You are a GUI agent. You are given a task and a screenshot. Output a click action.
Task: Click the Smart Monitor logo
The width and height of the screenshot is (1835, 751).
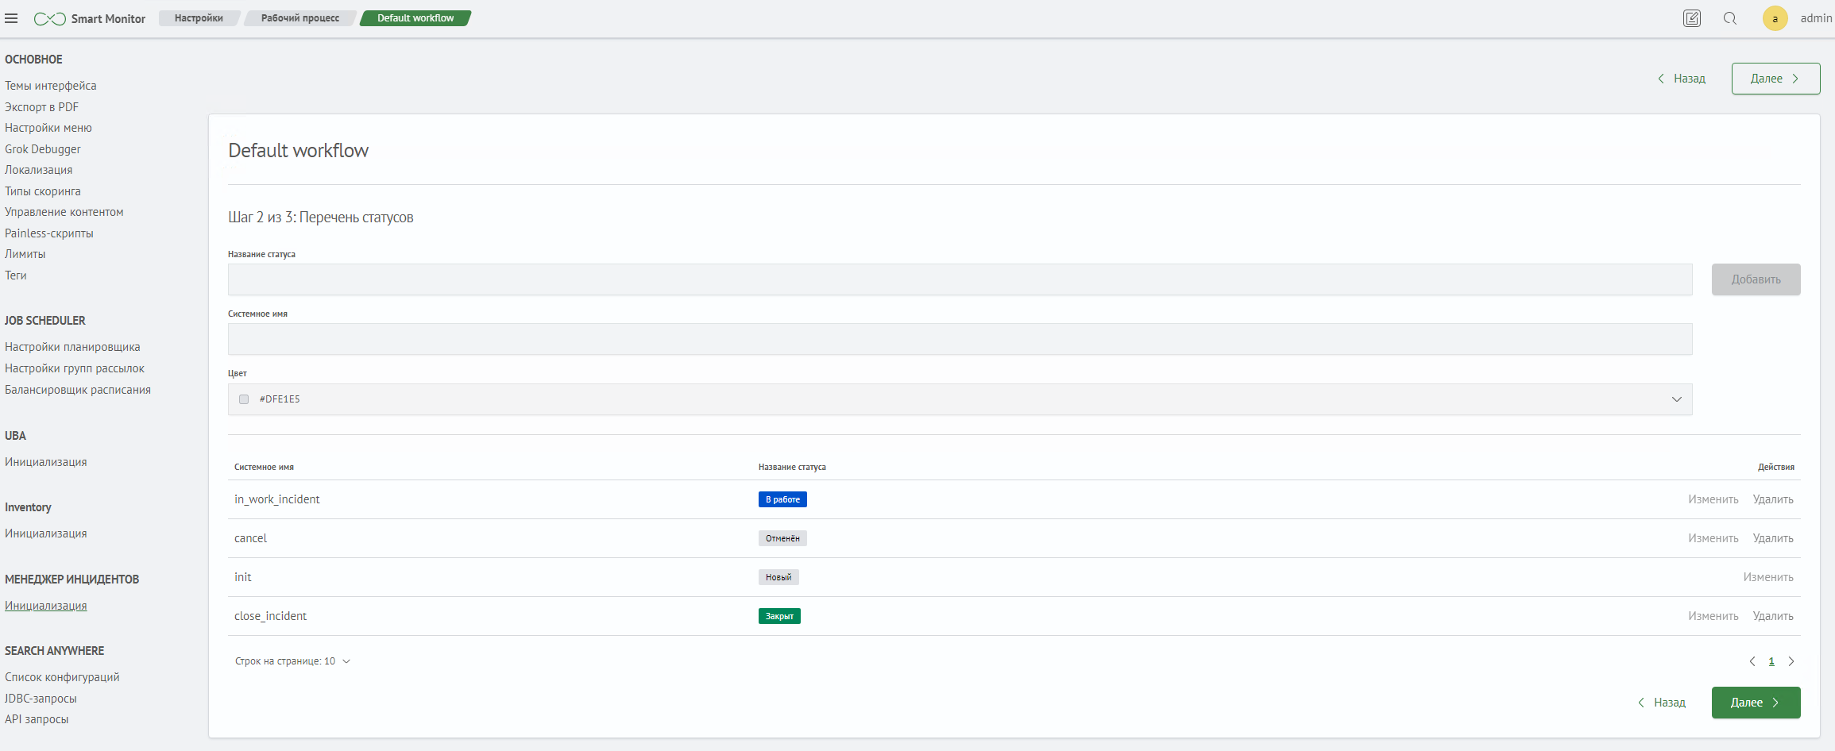[x=90, y=18]
